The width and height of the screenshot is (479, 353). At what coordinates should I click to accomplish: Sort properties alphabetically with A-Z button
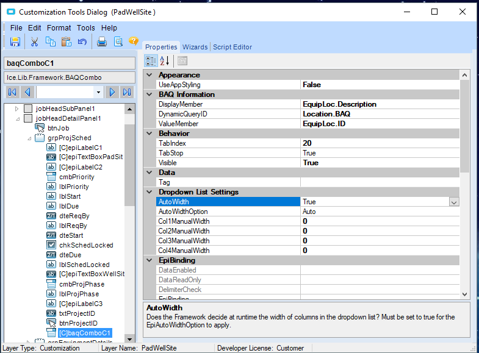click(165, 60)
